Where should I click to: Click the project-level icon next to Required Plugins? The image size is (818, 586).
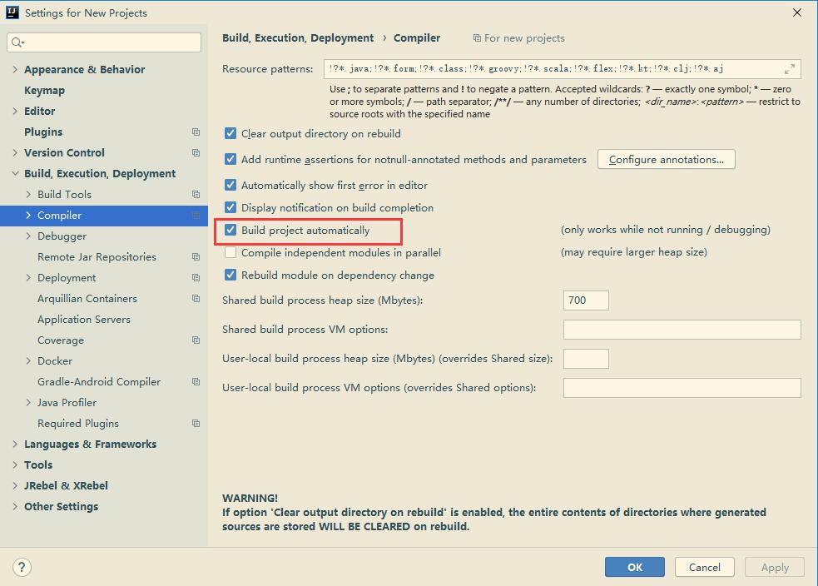pyautogui.click(x=196, y=423)
